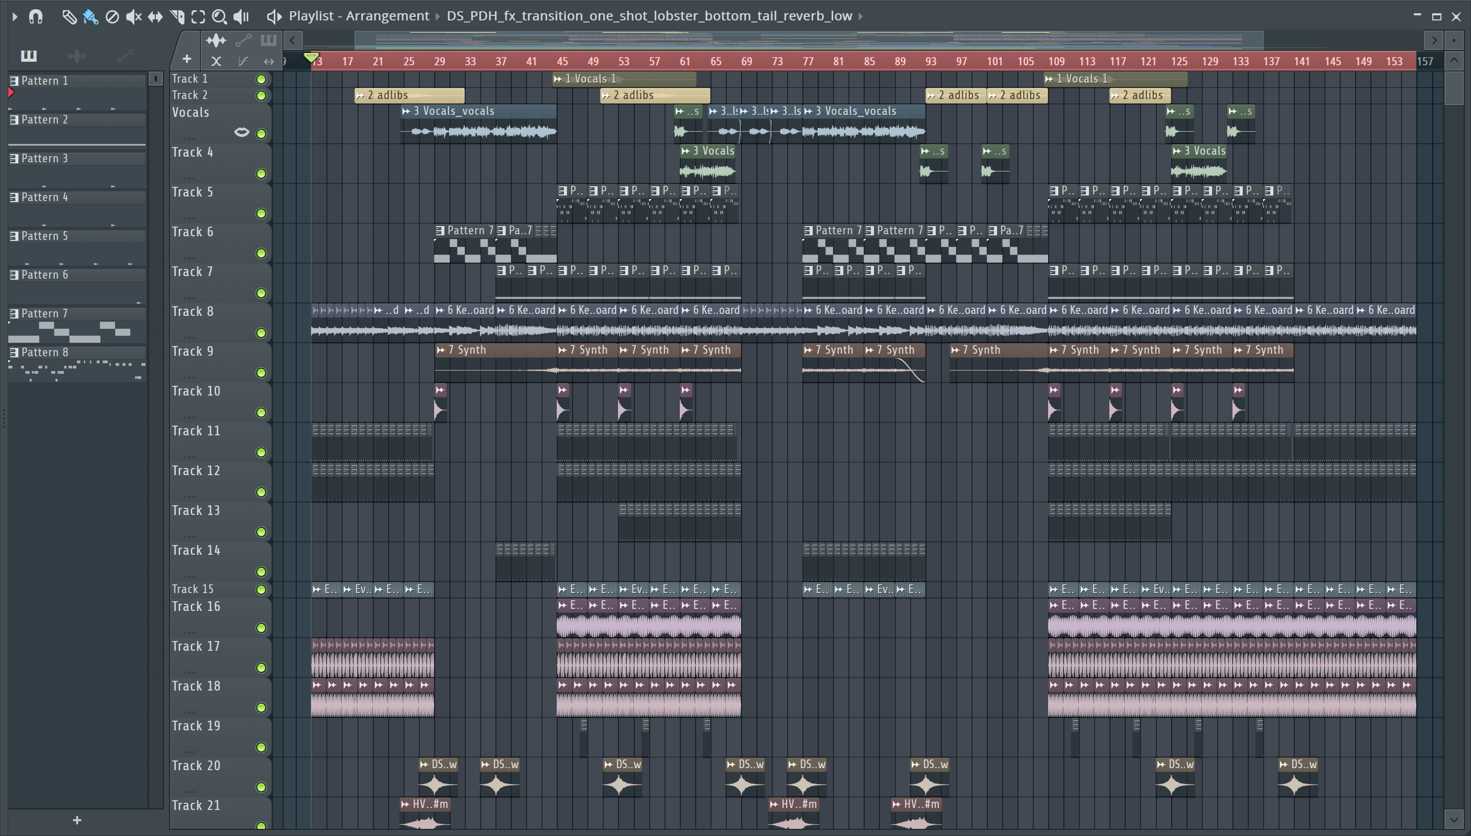The width and height of the screenshot is (1471, 836).
Task: Add a new pattern with bottom plus
Action: pos(77,820)
